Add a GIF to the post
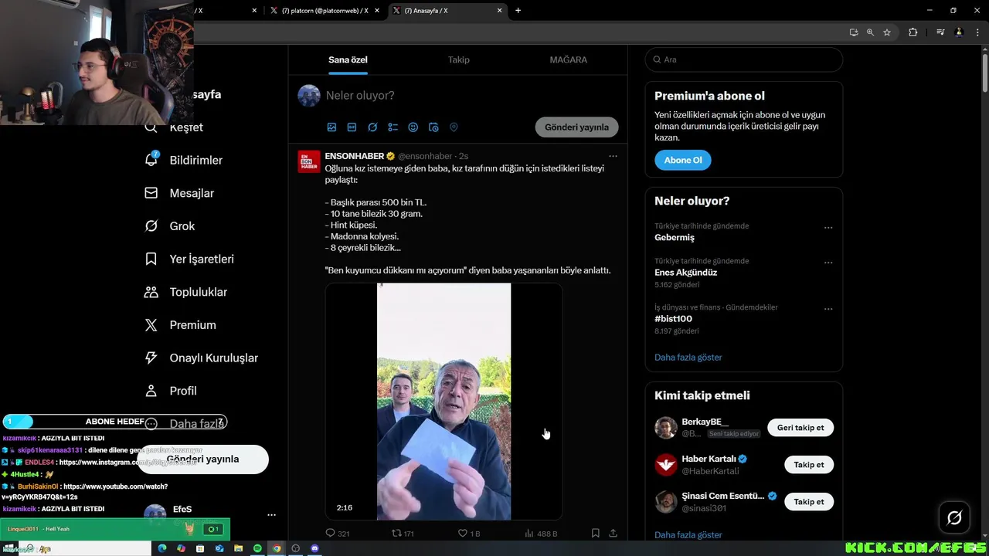 (352, 127)
